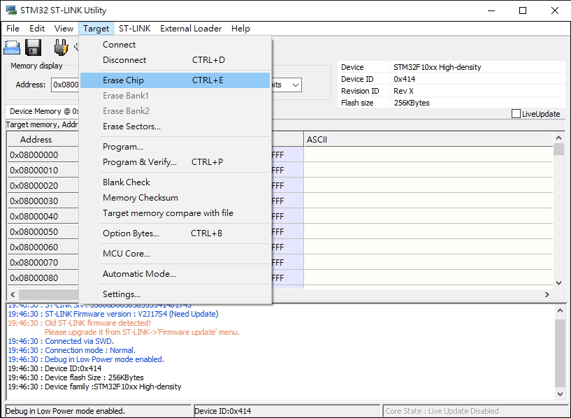
Task: Select row address 0x08000070
Action: [x=34, y=263]
